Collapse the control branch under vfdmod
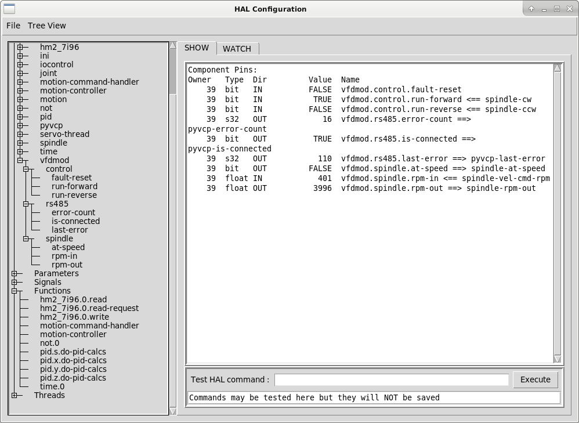Viewport: 579px width, 423px height. coord(26,169)
